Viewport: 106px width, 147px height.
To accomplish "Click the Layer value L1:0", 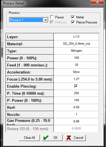I will pos(76,37).
